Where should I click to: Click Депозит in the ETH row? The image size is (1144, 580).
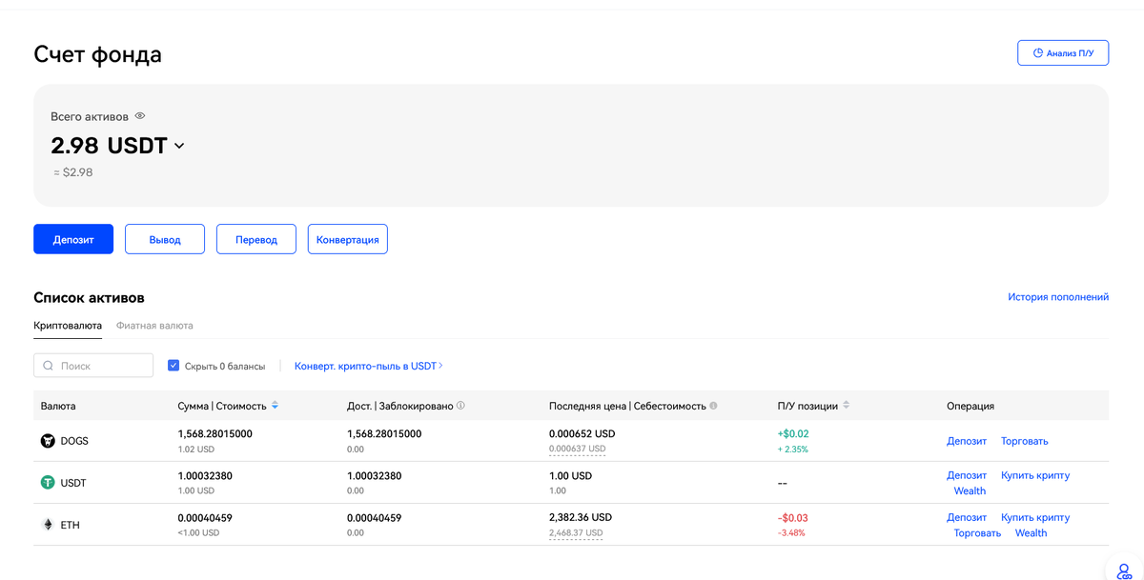pyautogui.click(x=967, y=517)
